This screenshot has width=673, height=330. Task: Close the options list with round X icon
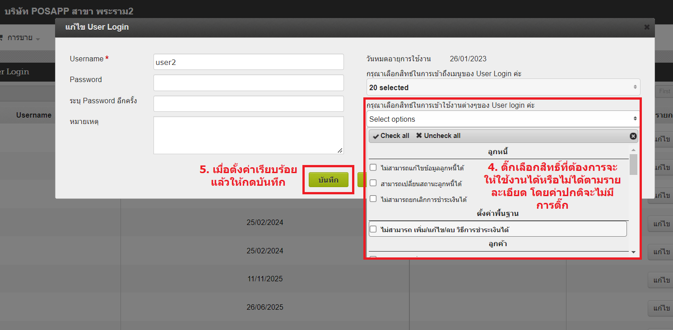(x=633, y=136)
